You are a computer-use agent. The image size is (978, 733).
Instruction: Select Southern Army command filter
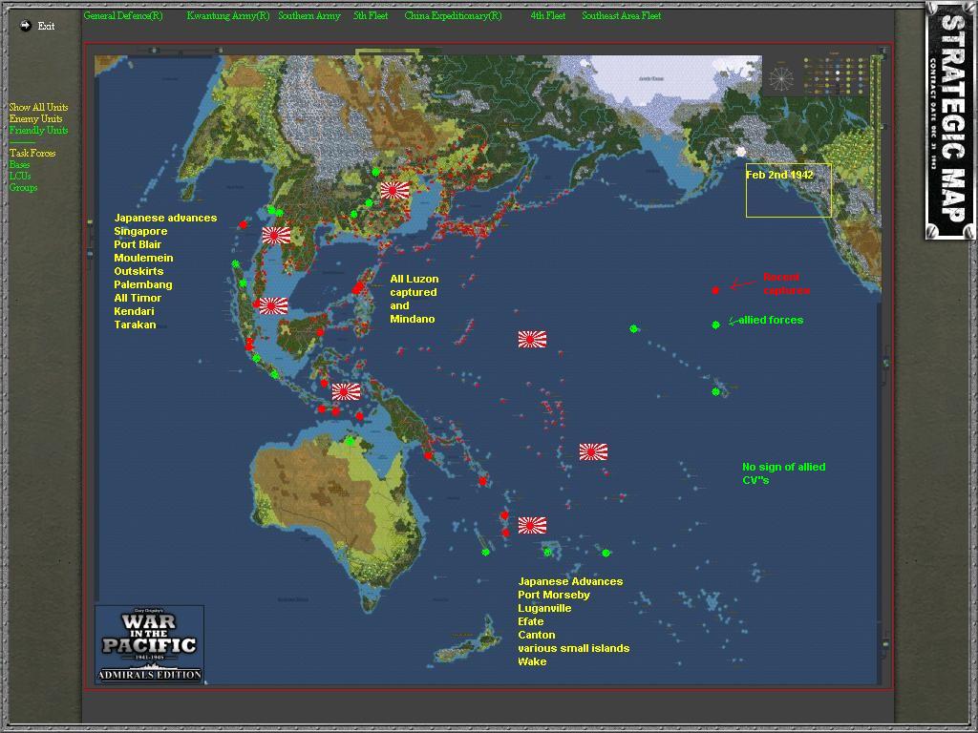[x=309, y=15]
